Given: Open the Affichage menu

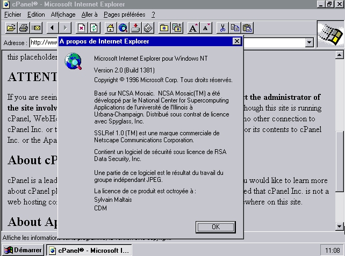Looking at the screenshot, I should pos(63,14).
